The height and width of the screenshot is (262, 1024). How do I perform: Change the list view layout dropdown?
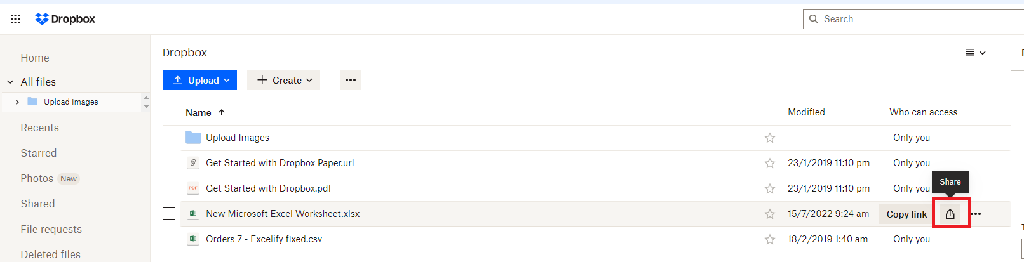point(975,53)
